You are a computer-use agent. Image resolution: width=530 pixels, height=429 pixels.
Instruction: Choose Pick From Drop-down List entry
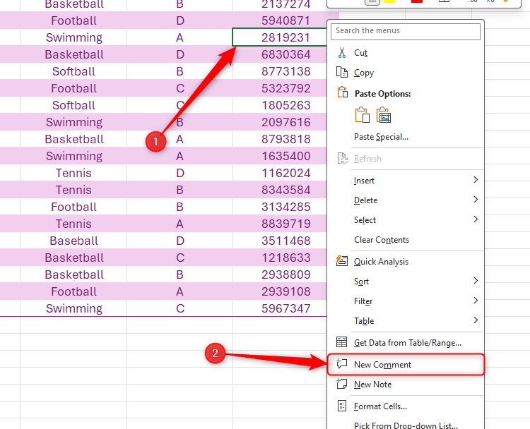coord(406,425)
